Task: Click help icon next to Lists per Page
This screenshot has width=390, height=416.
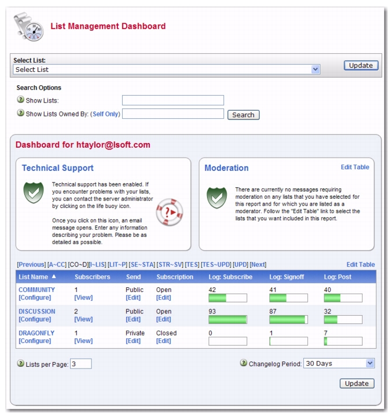Action: [21, 364]
